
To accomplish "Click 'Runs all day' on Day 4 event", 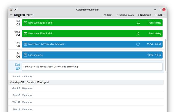I will [x=155, y=23].
